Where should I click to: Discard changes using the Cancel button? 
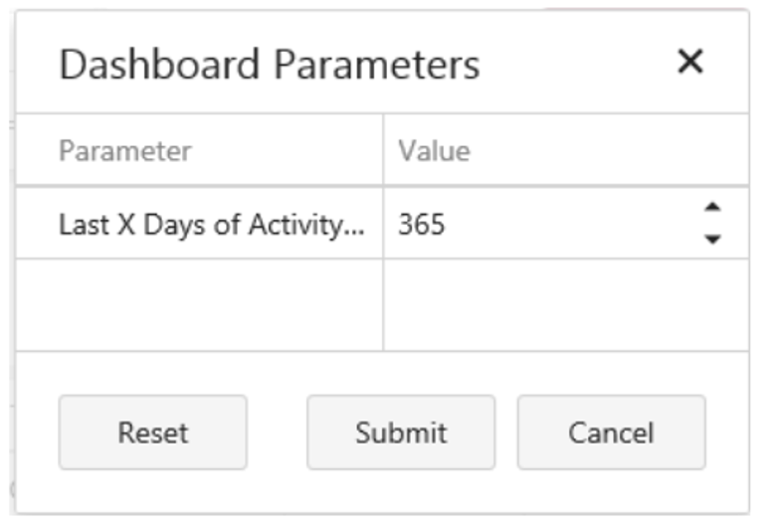(x=611, y=433)
